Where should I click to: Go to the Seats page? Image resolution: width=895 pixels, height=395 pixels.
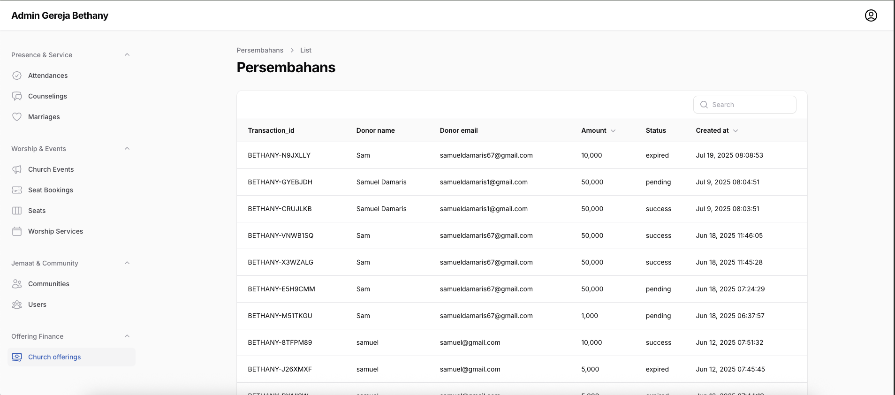pos(37,211)
